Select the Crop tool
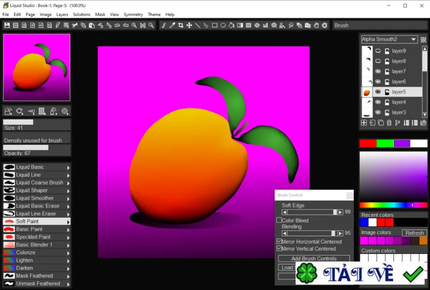Screen dimensions: 430x290 (181, 25)
